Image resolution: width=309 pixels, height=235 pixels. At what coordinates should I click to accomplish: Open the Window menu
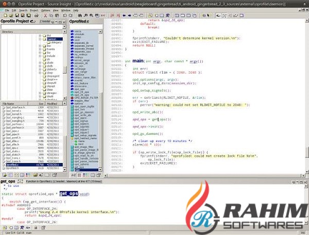pyautogui.click(x=65, y=10)
